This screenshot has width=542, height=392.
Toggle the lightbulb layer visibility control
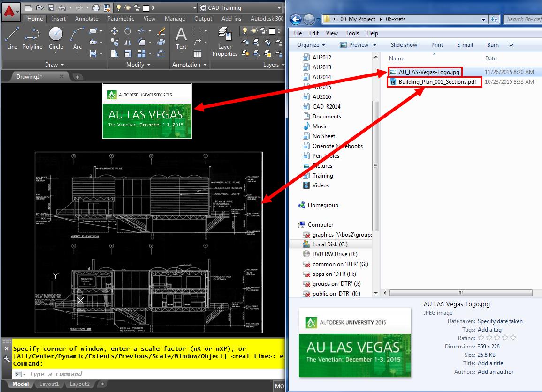pos(244,30)
